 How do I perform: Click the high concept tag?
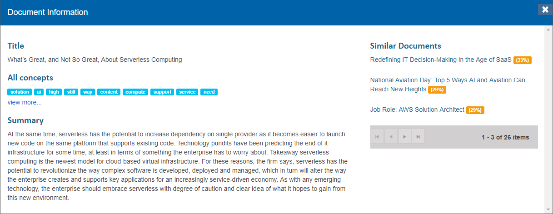54,92
